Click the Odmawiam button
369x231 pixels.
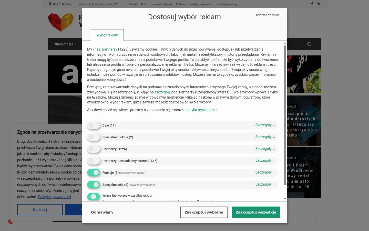tap(102, 212)
